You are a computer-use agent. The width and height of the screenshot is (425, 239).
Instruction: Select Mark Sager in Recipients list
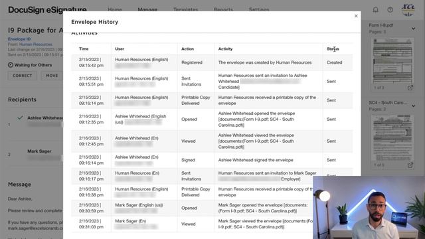point(39,151)
